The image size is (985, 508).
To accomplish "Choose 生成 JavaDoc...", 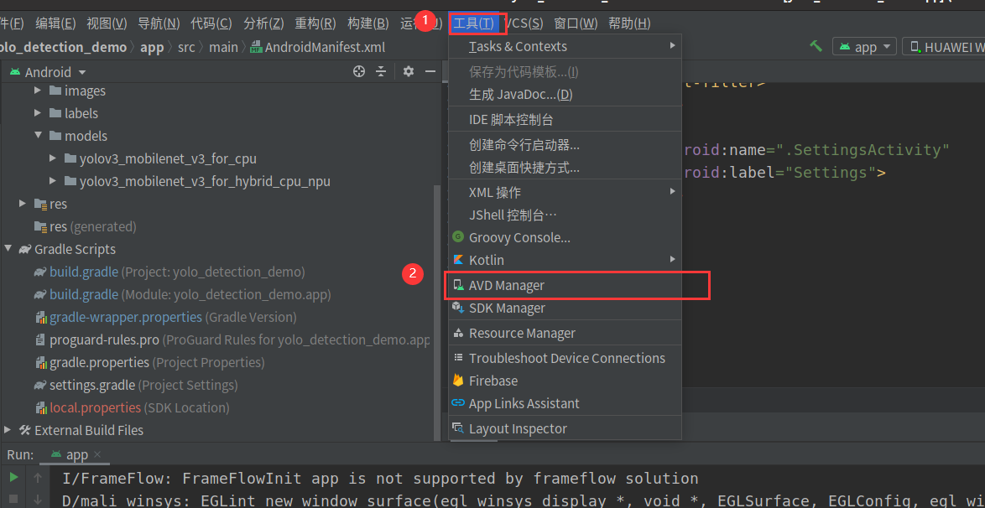I will pyautogui.click(x=565, y=95).
